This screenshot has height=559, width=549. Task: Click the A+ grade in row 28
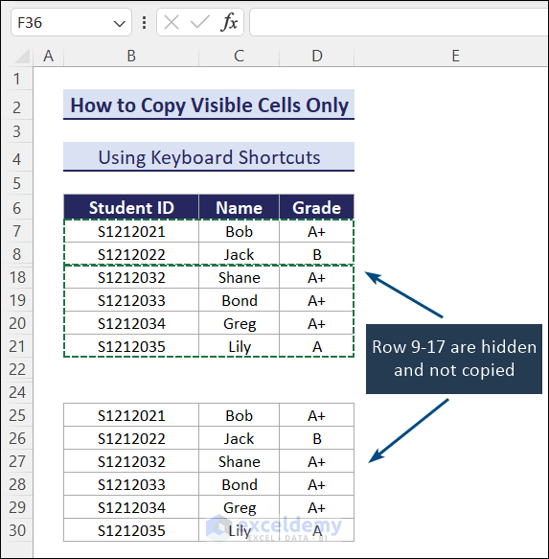pos(317,484)
